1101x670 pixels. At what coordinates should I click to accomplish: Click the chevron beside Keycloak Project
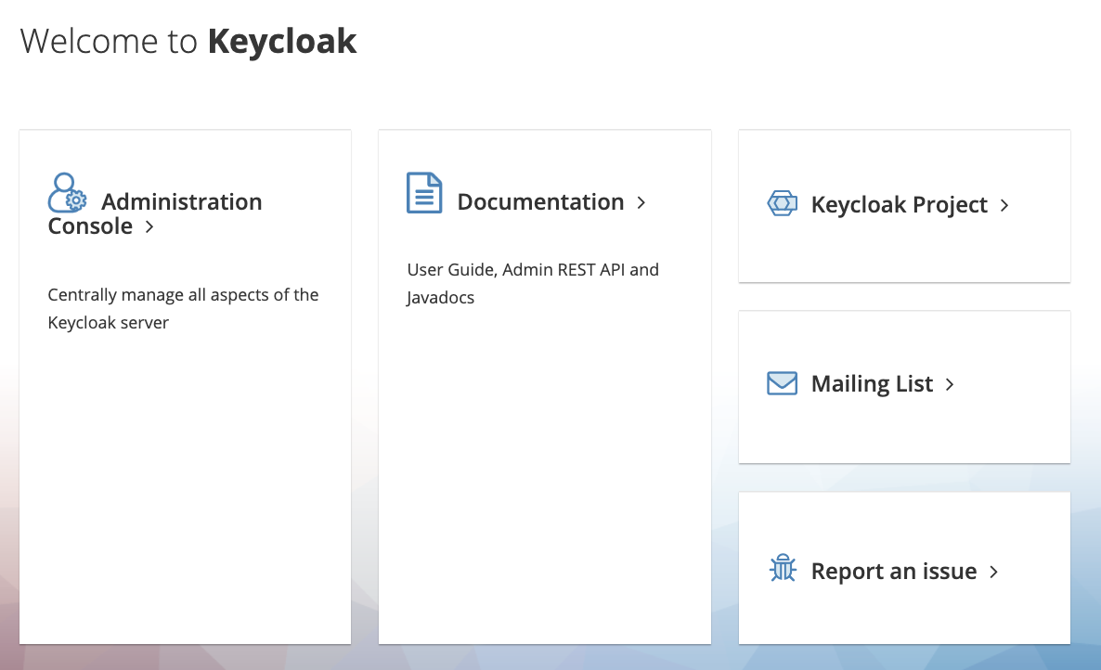click(1004, 205)
